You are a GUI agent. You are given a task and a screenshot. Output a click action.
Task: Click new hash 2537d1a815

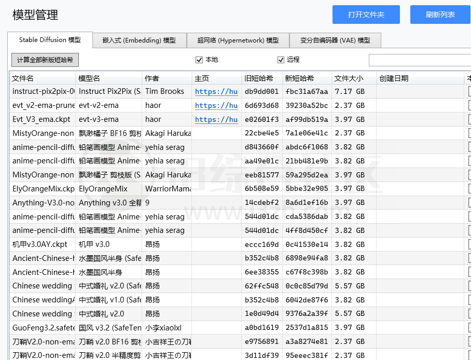(x=307, y=327)
